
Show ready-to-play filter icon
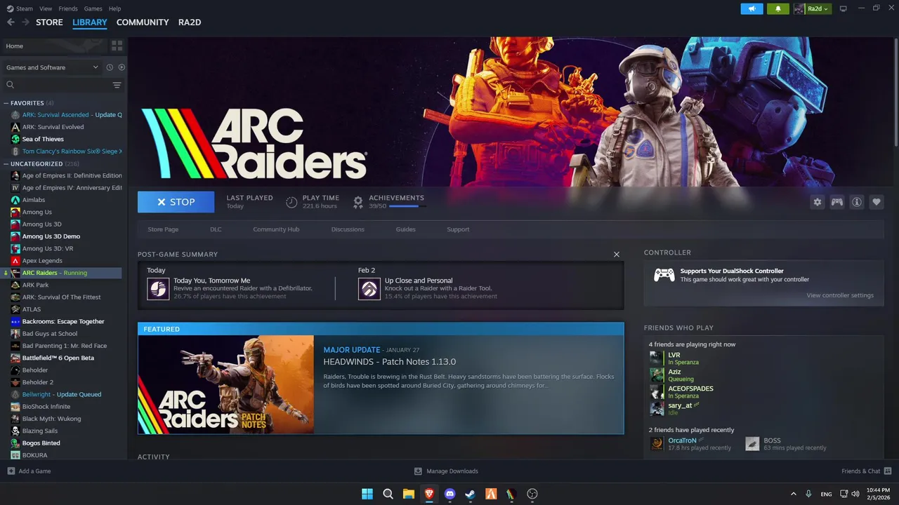tap(122, 67)
